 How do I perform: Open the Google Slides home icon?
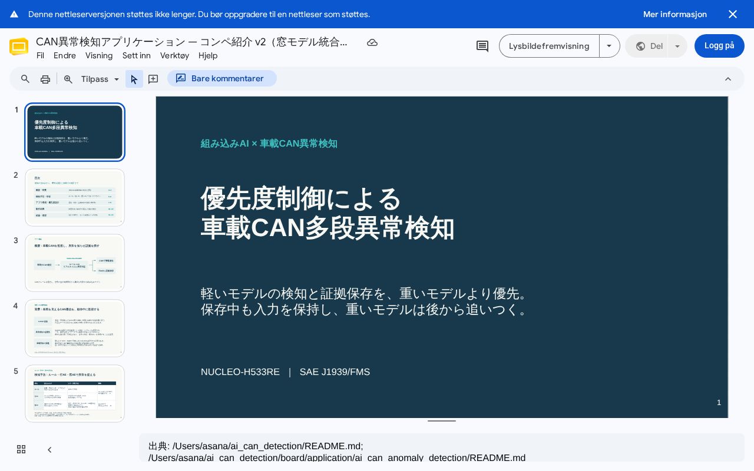[x=19, y=47]
